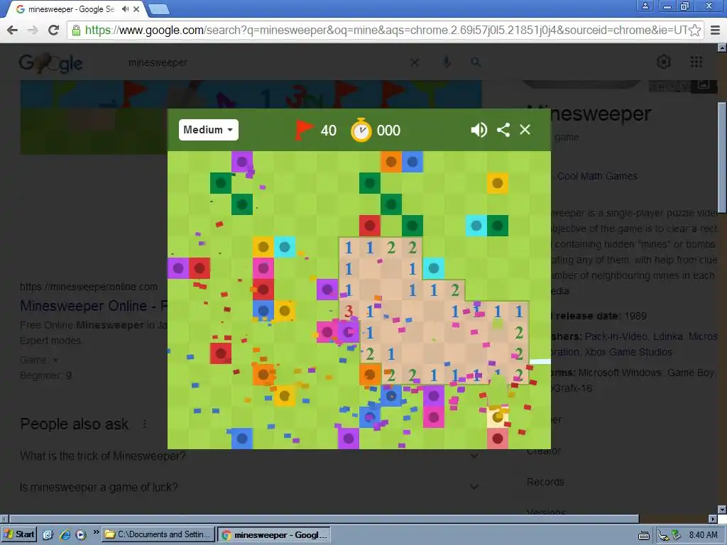727x545 pixels.
Task: Expand 'Is minesweeper a game of luck?'
Action: 249,487
